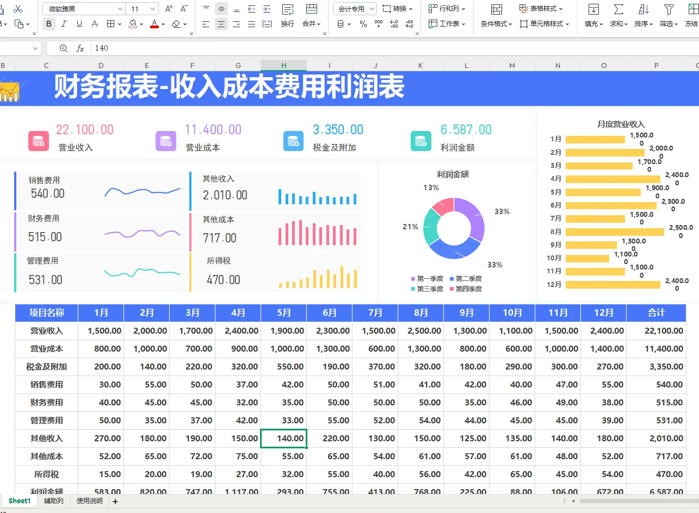The image size is (699, 513).
Task: Decrease decimal places
Action: coord(410,24)
